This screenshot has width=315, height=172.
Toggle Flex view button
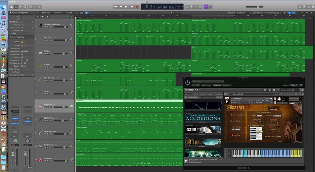point(81,13)
